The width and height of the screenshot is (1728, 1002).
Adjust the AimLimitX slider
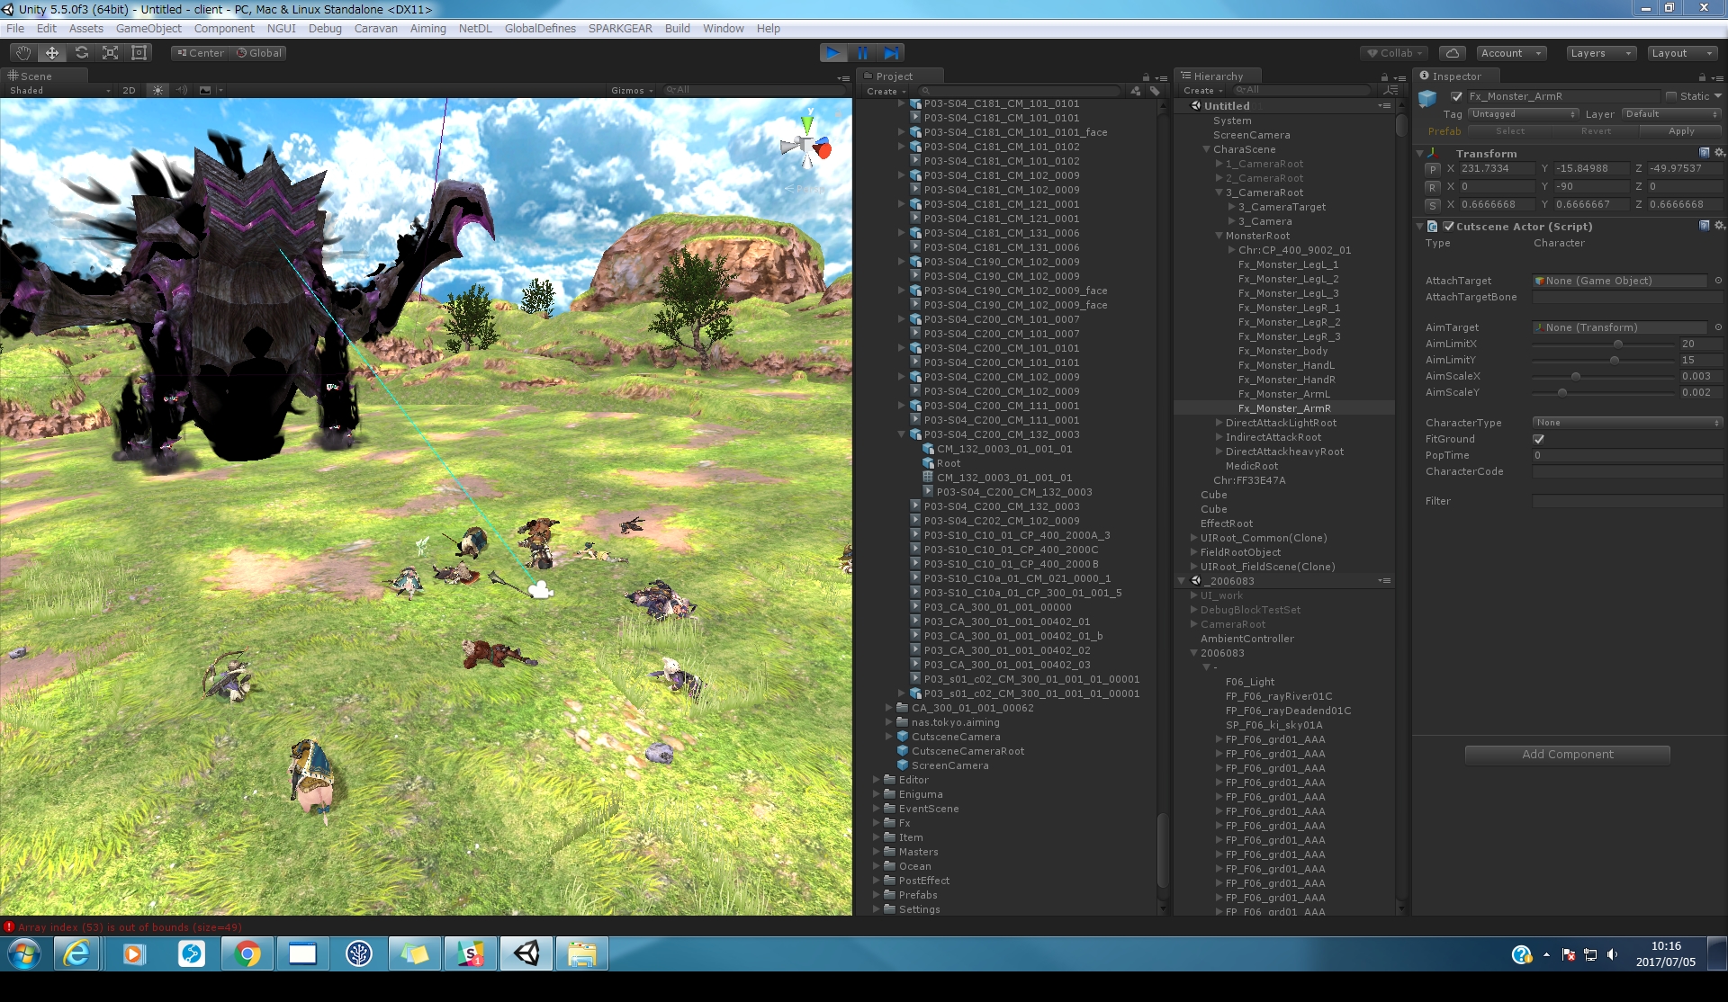pos(1617,344)
